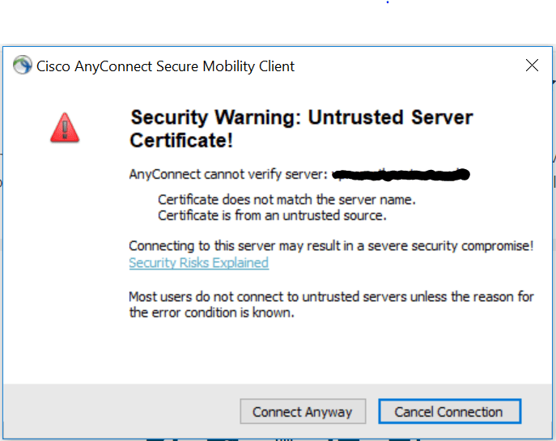Click the red warning triangle icon
This screenshot has height=441, width=556.
coord(65,128)
